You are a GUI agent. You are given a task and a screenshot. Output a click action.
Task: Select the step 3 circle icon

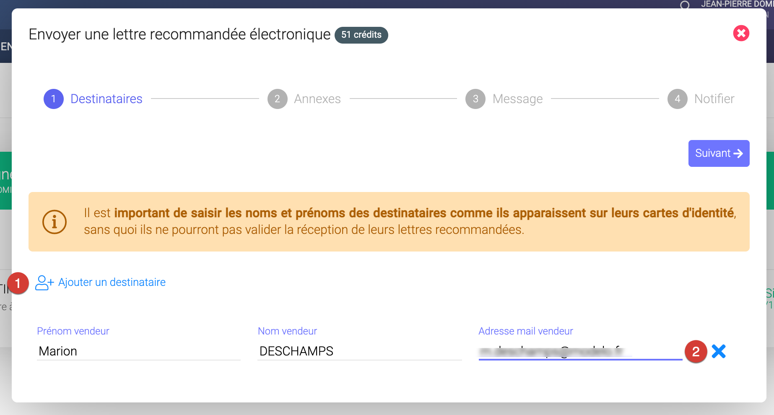[475, 99]
